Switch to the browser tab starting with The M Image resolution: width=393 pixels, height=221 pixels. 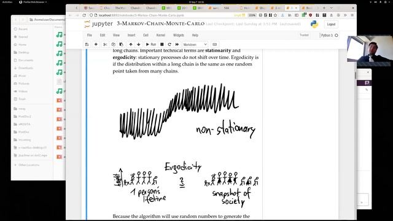[x=120, y=8]
